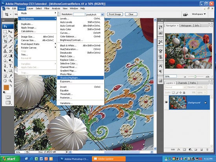The width and height of the screenshot is (216, 162).
Task: Open Pixel Aspect Ratio submenu
Action: [37, 44]
